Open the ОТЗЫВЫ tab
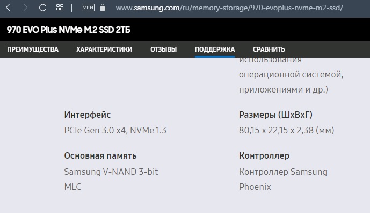 (164, 49)
